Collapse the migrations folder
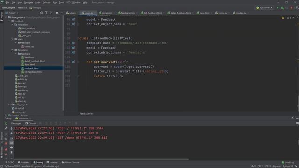 [x=13, y=25]
